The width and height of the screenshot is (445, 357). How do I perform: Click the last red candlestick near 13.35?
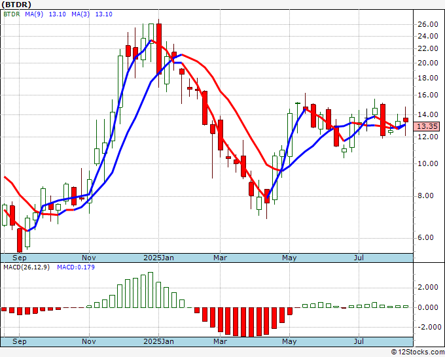[406, 120]
